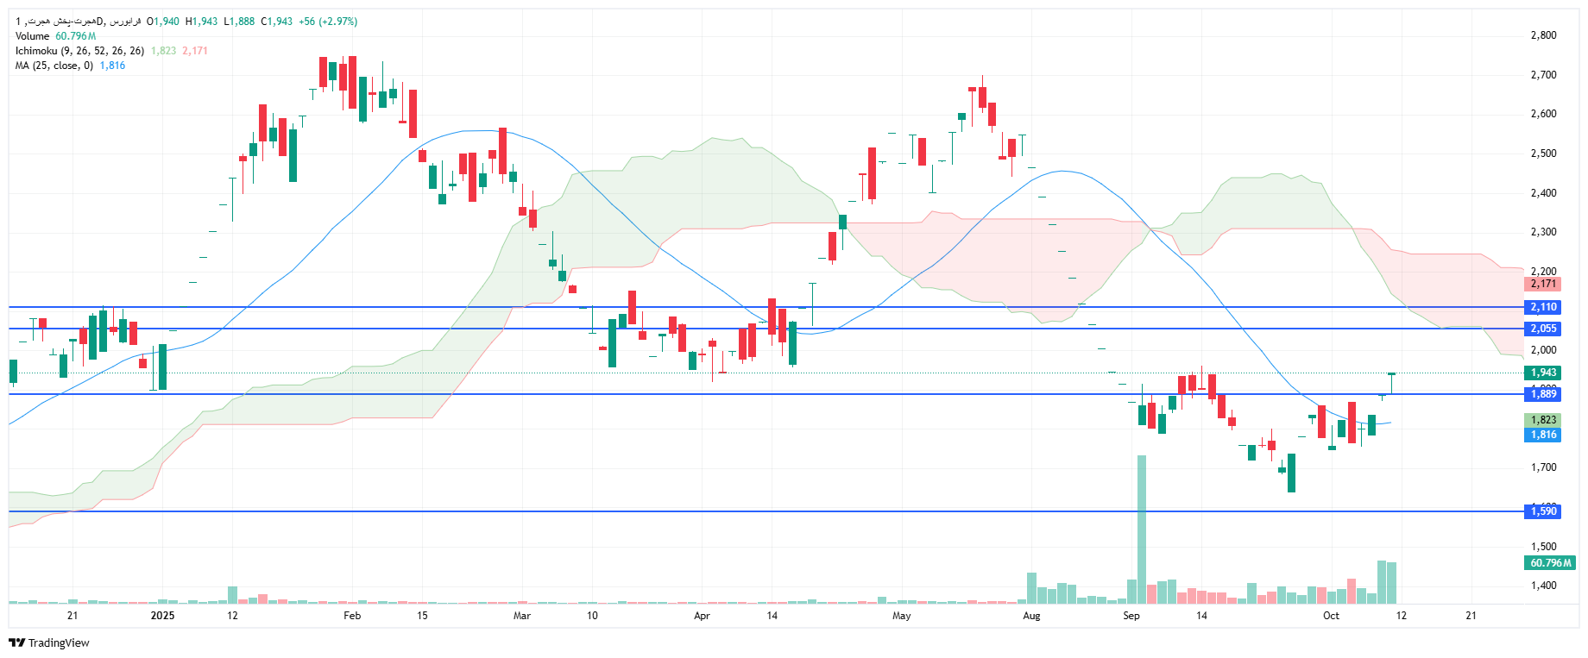Click the +56 (+2.97%) change value
The image size is (1588, 658).
[x=328, y=22]
